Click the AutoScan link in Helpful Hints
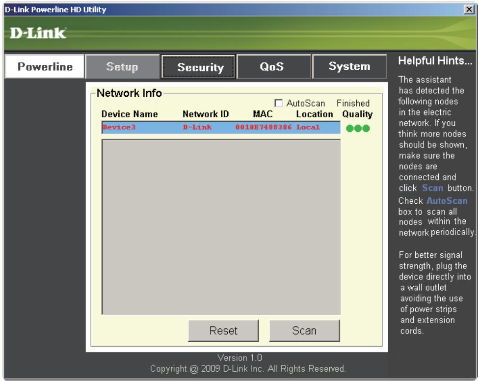Viewport: 479px width, 381px height. pyautogui.click(x=447, y=200)
